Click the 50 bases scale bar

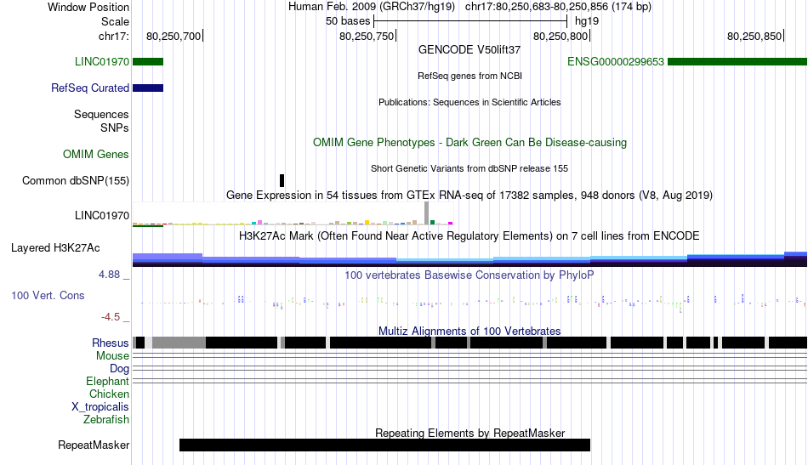[470, 21]
